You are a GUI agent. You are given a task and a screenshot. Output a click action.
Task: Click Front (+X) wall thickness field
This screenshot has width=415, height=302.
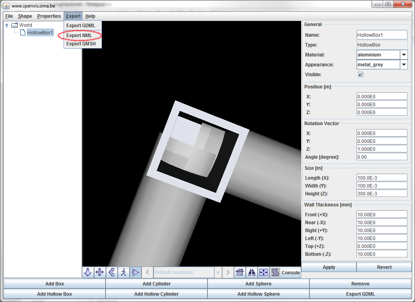point(382,215)
